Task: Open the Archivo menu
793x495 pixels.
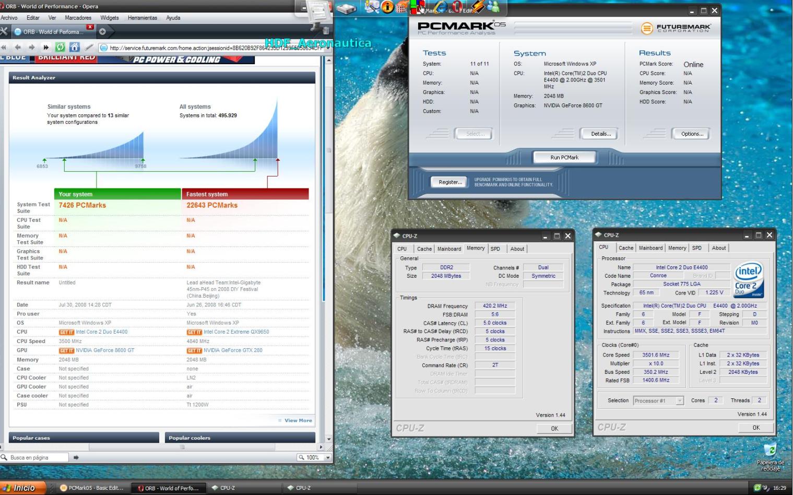Action: [x=9, y=18]
